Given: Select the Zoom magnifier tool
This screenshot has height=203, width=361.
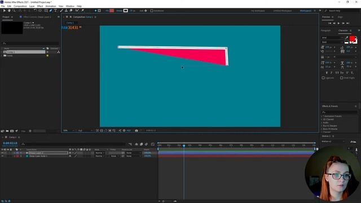Looking at the screenshot, I should pos(14,11).
